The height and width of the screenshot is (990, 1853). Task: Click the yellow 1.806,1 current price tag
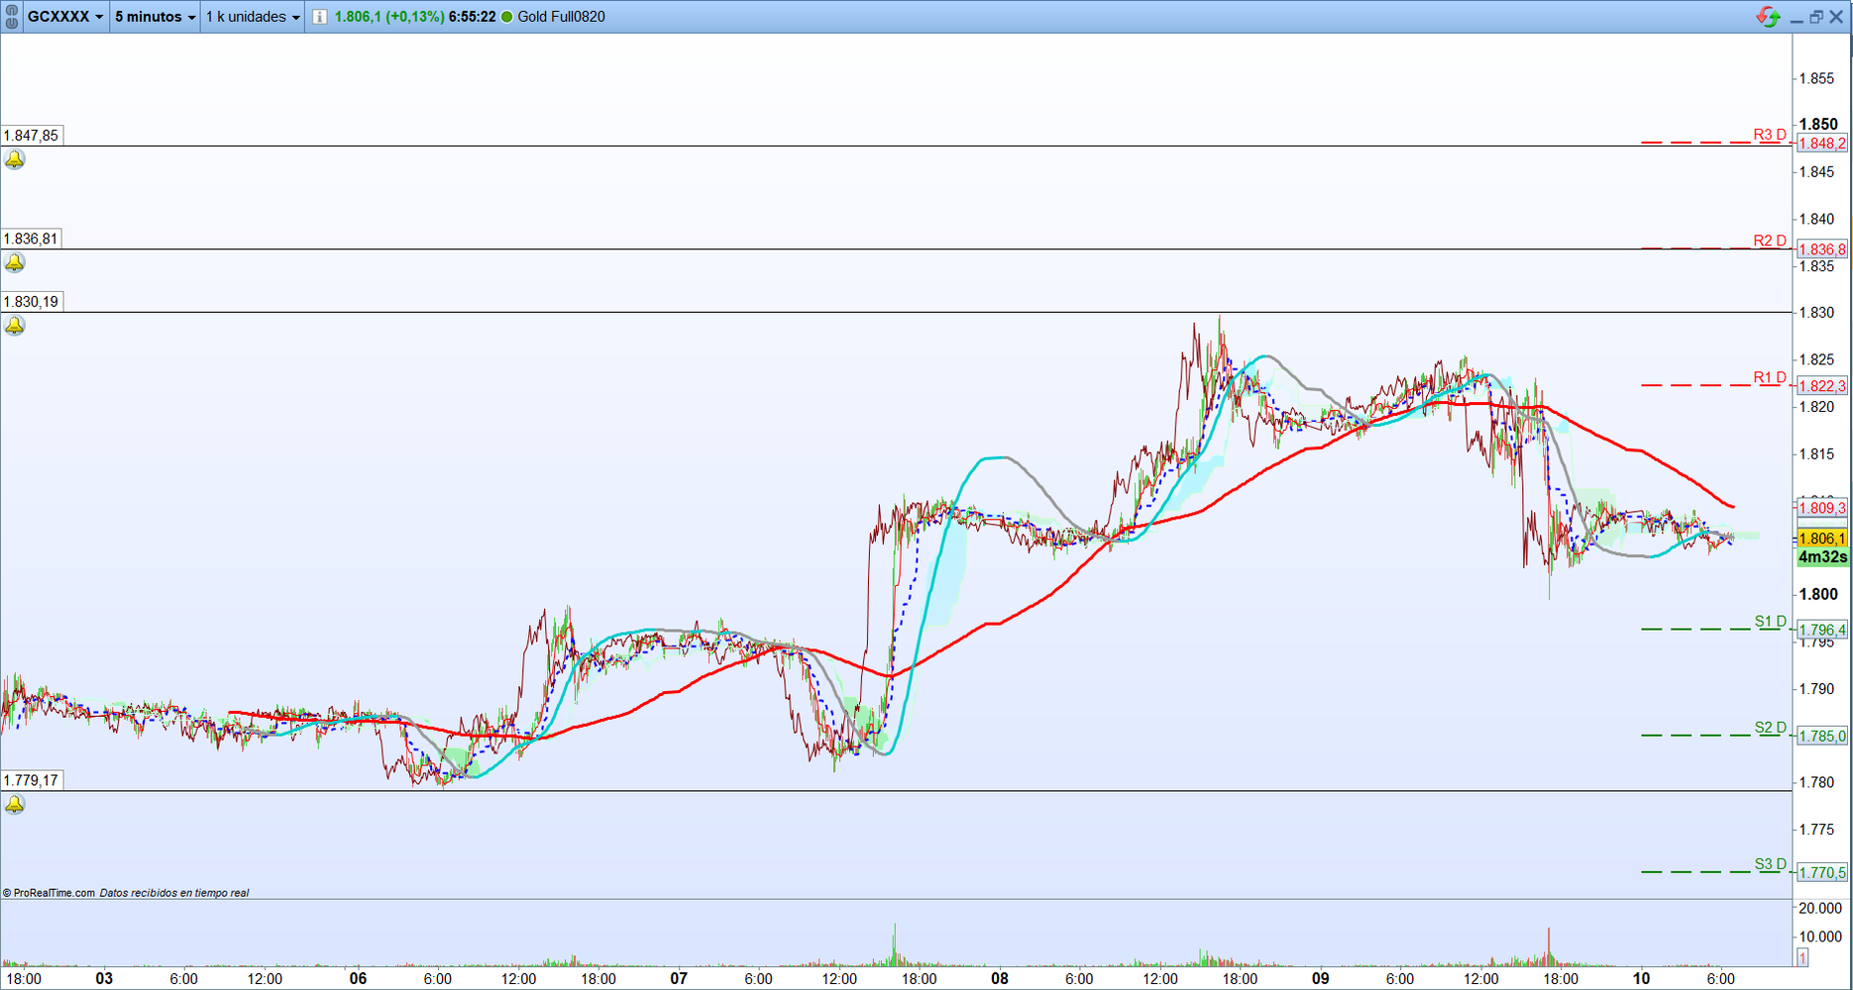[1822, 539]
